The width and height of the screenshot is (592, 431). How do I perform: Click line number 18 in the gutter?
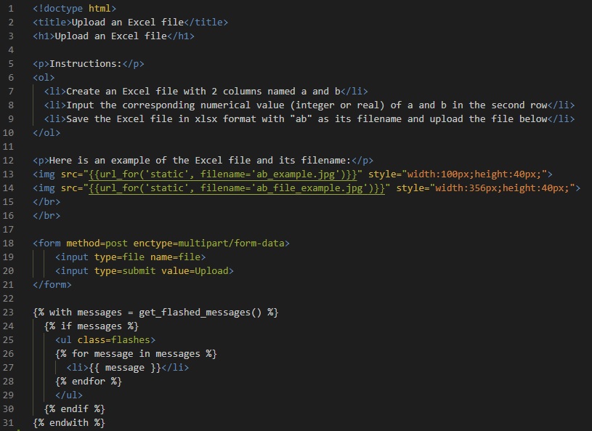coord(8,243)
